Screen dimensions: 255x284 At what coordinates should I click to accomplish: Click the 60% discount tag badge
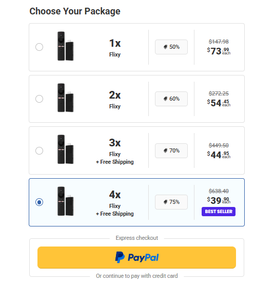171,99
